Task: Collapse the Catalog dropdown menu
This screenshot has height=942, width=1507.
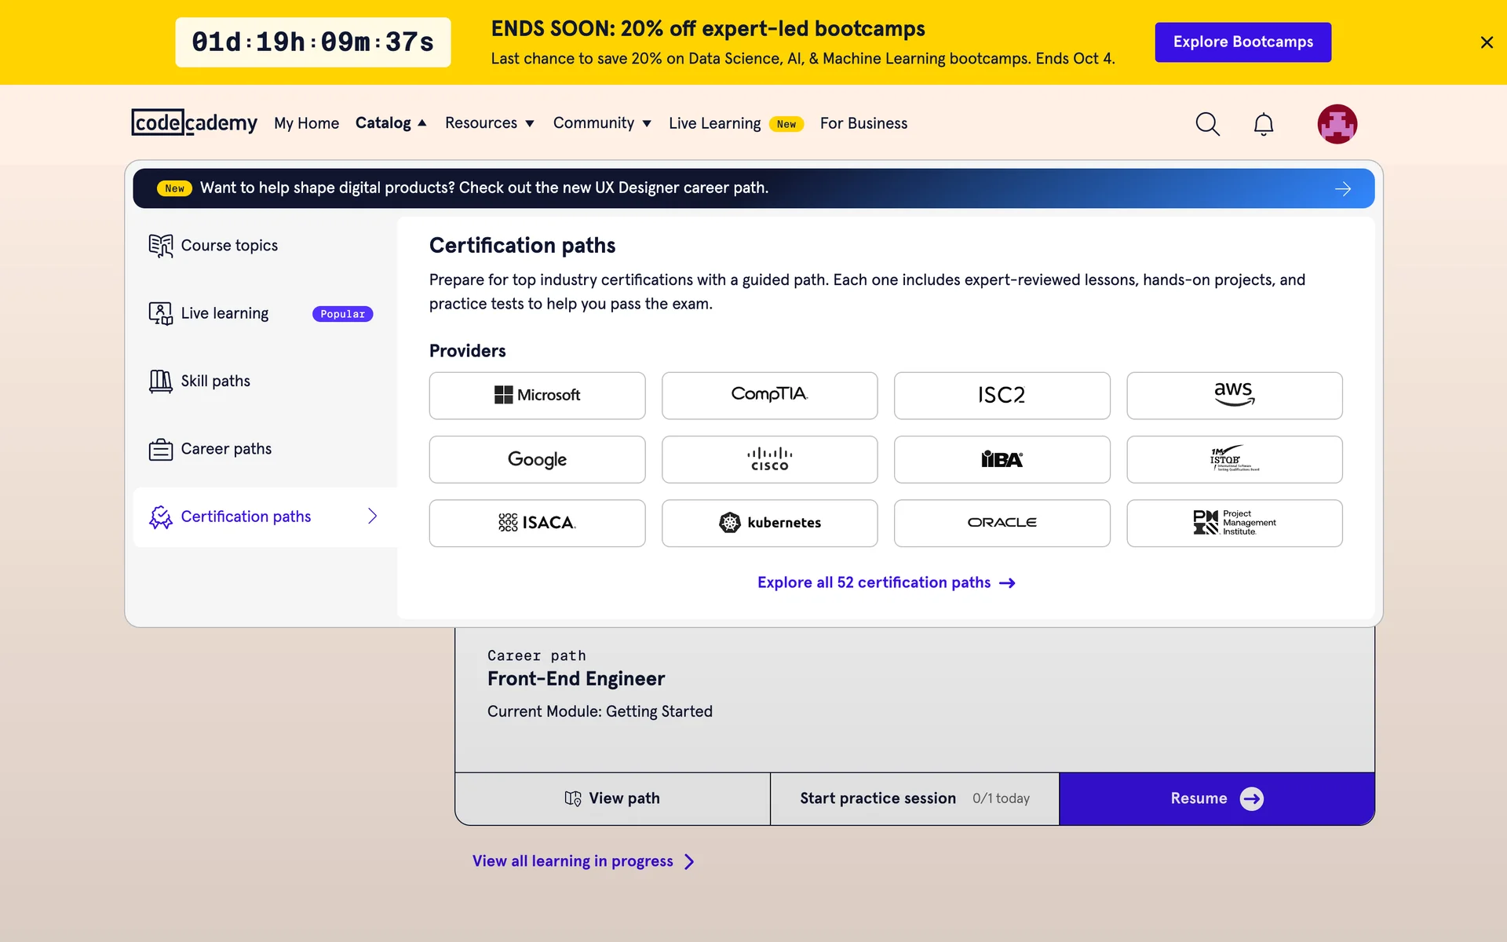Action: [391, 123]
